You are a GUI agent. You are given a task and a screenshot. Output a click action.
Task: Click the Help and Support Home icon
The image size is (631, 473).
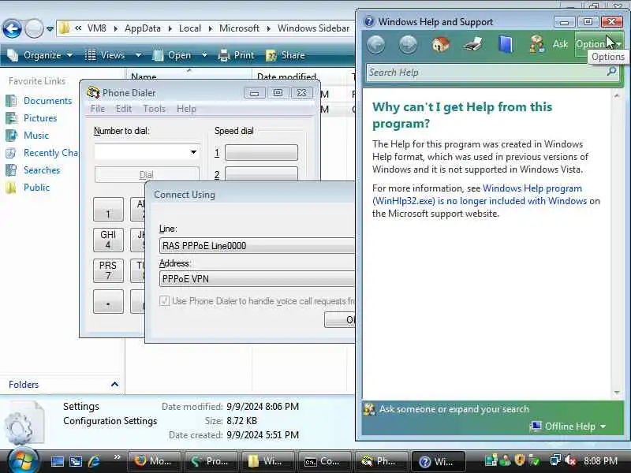click(x=441, y=44)
